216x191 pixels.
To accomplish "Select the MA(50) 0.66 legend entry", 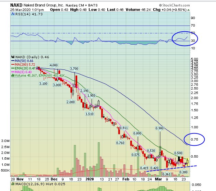I will (22, 61).
